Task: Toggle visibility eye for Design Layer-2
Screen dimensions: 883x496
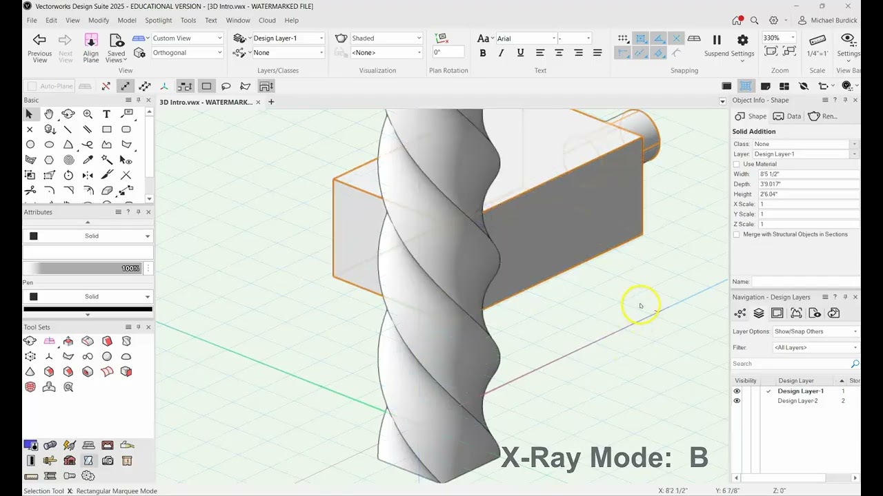Action: pos(737,401)
